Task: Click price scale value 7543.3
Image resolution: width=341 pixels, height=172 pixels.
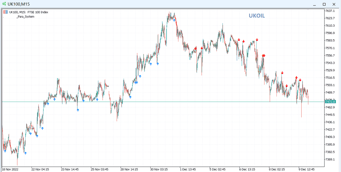Action: (x=330, y=63)
